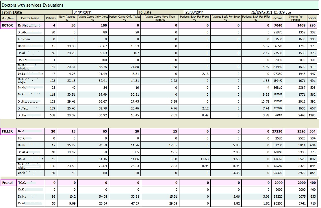Click the income cell showing 1490710
The height and width of the screenshot is (208, 321).
(277, 115)
